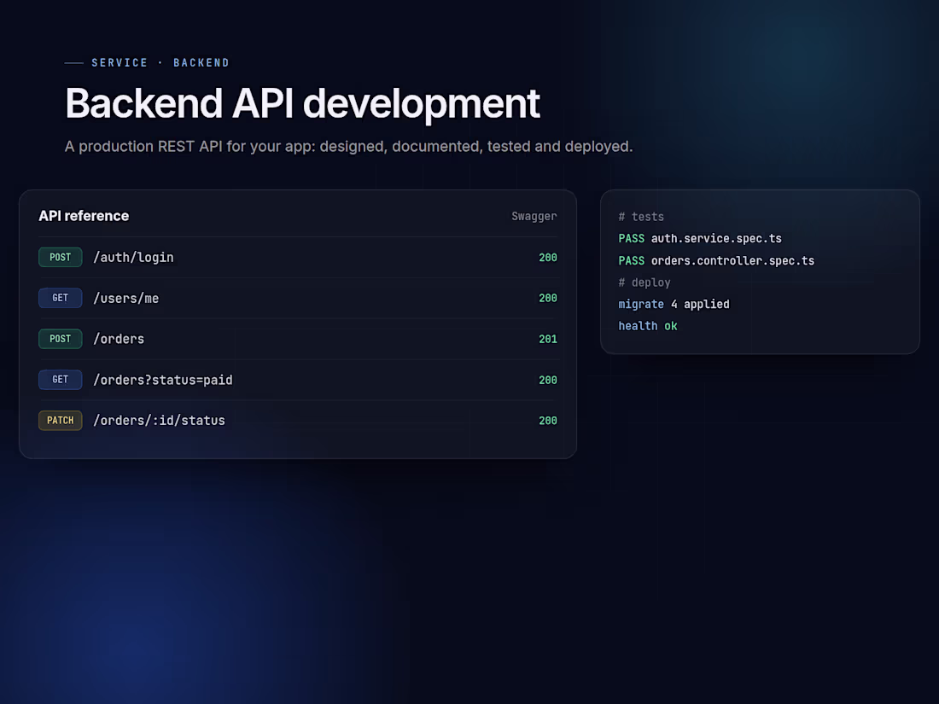Click the # deploy comment line

(x=644, y=282)
